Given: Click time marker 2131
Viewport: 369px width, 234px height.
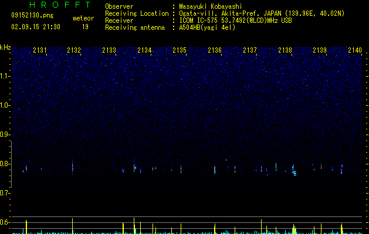Looking at the screenshot, I should point(40,50).
